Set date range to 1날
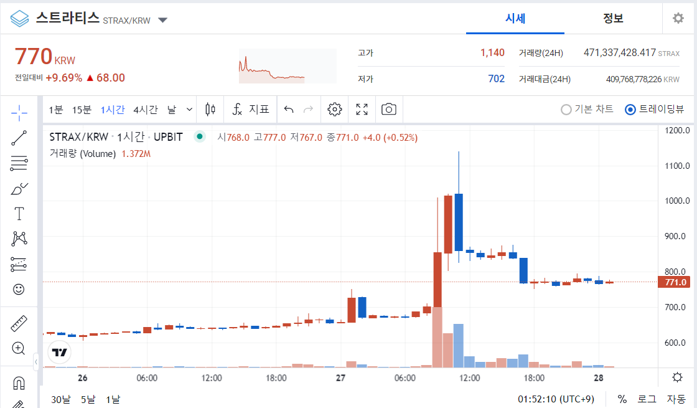The width and height of the screenshot is (697, 408). point(113,399)
